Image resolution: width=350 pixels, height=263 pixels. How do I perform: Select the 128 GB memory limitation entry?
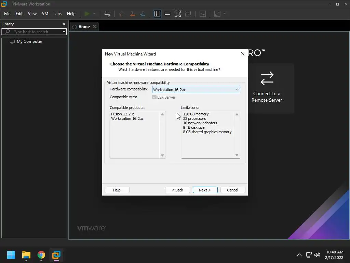[x=196, y=114]
